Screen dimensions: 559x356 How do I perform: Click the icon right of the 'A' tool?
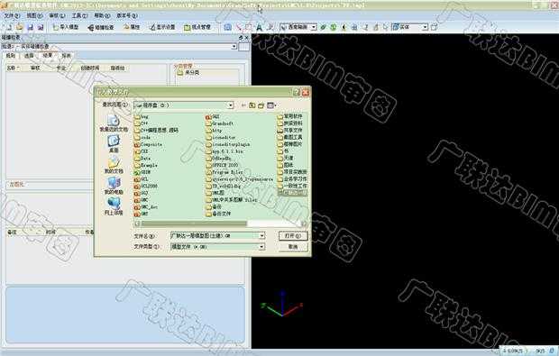(x=270, y=27)
